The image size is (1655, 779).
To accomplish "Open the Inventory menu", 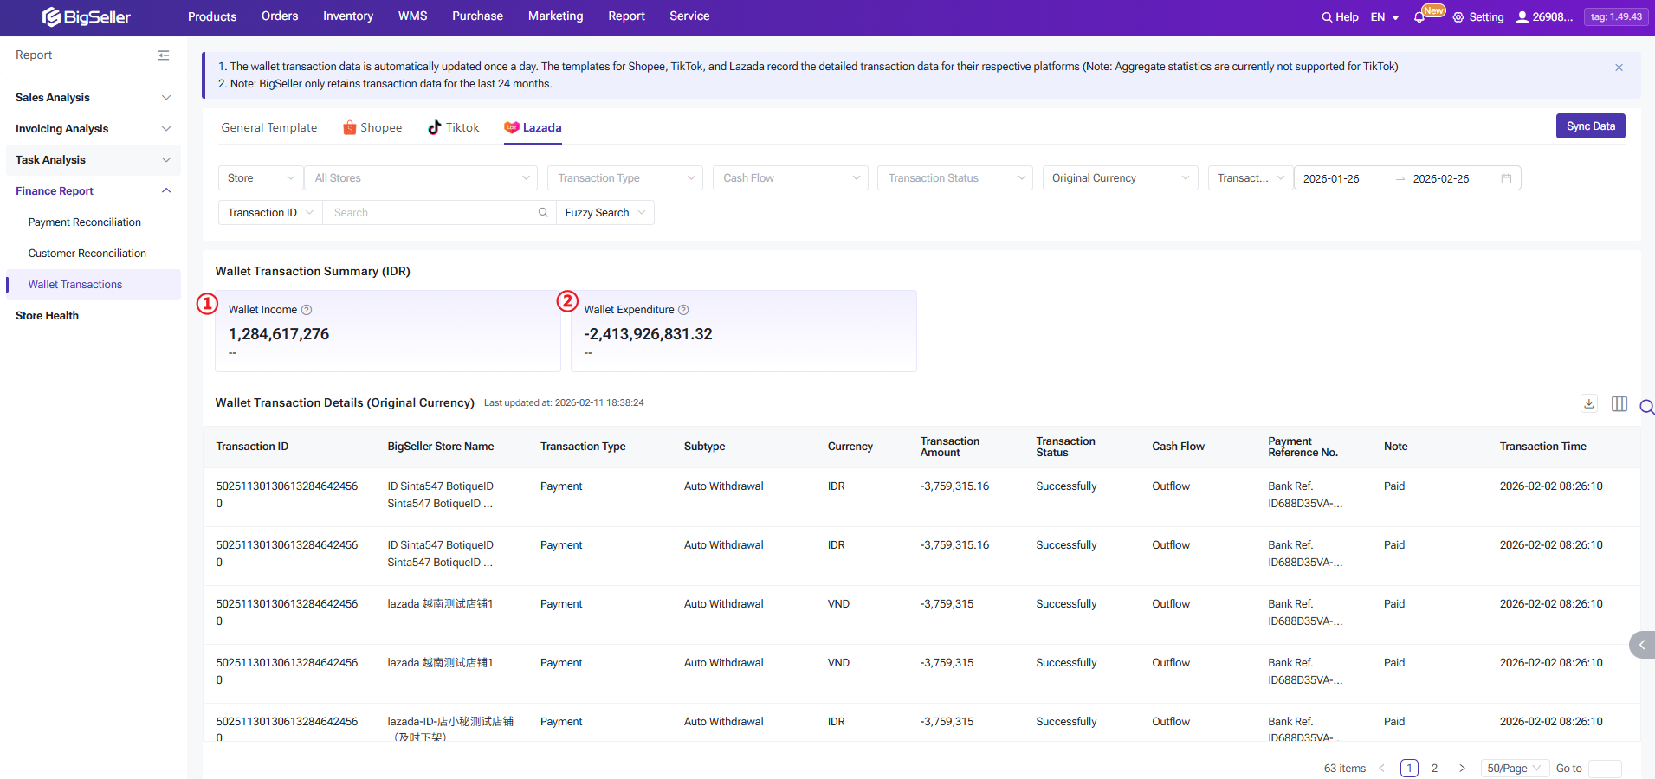I will click(x=347, y=16).
